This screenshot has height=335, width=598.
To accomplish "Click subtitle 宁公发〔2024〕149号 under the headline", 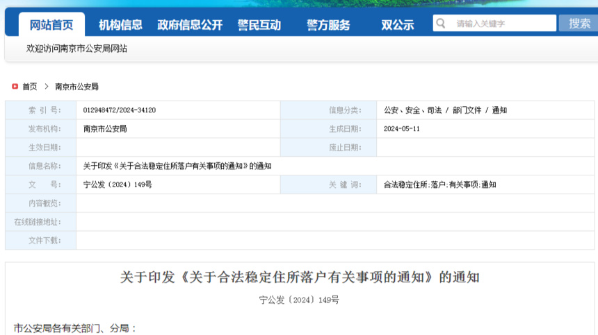I will [299, 300].
